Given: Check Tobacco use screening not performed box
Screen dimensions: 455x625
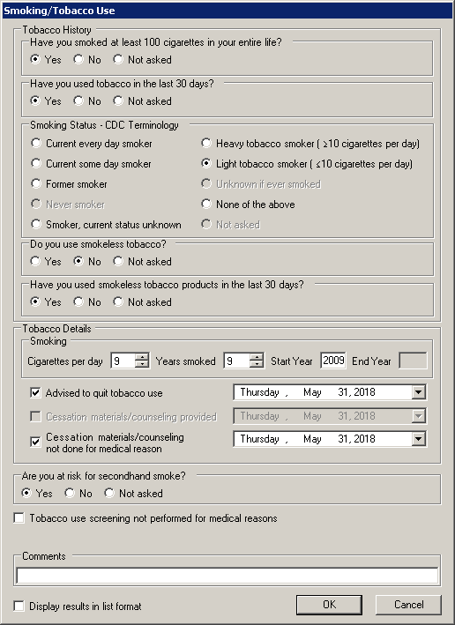Looking at the screenshot, I should pos(19,517).
